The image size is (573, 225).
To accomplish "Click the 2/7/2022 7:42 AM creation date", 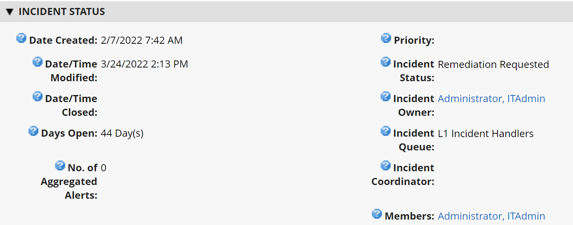I will point(141,40).
